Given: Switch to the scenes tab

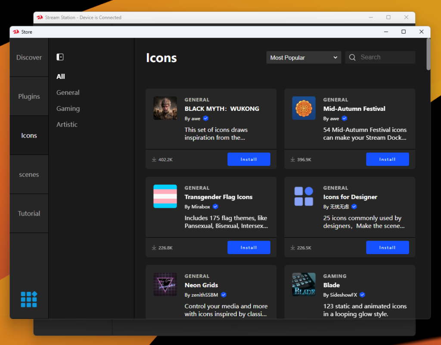Looking at the screenshot, I should (29, 175).
